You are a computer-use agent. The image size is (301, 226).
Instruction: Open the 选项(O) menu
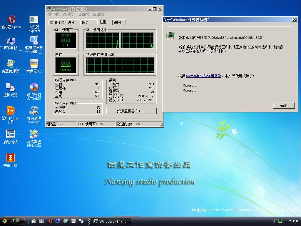coord(68,14)
